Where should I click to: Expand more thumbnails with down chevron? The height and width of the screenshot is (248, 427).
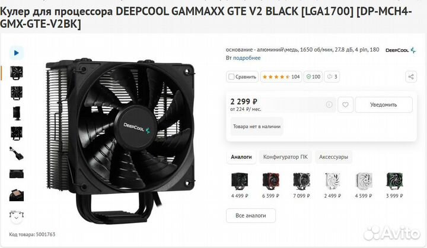coord(17,218)
